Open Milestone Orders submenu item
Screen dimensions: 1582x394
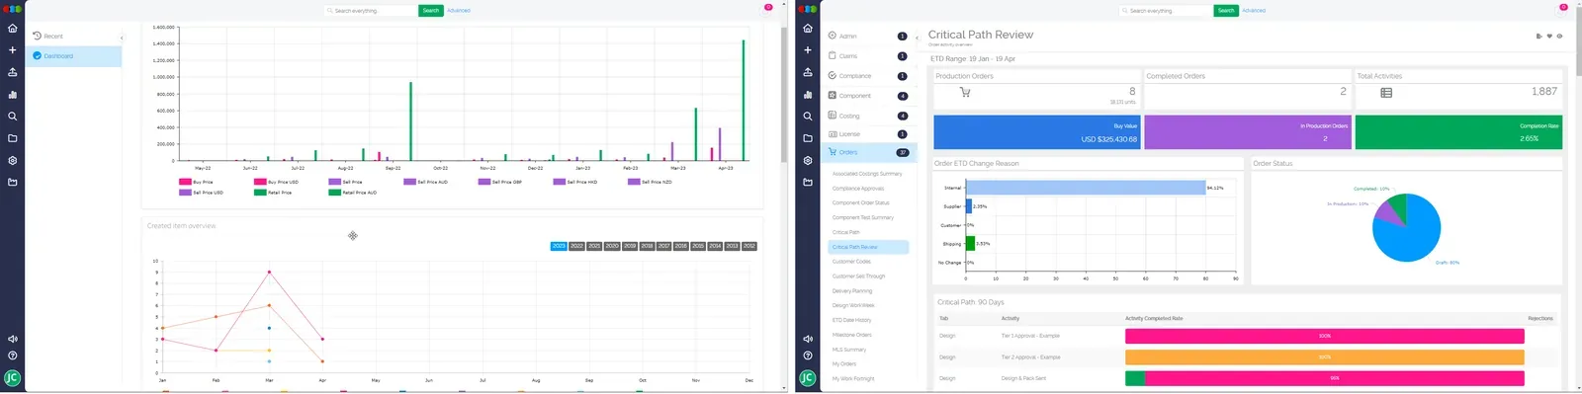(x=852, y=335)
